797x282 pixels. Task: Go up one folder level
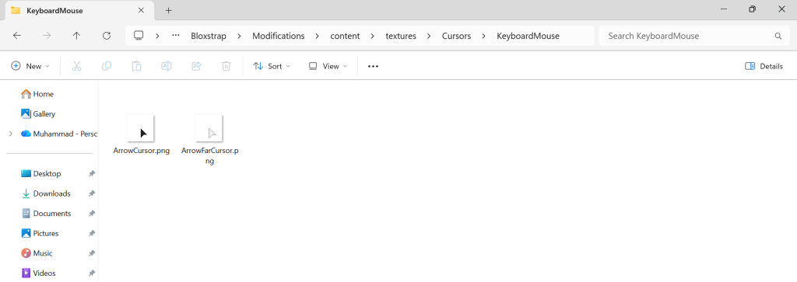click(76, 36)
